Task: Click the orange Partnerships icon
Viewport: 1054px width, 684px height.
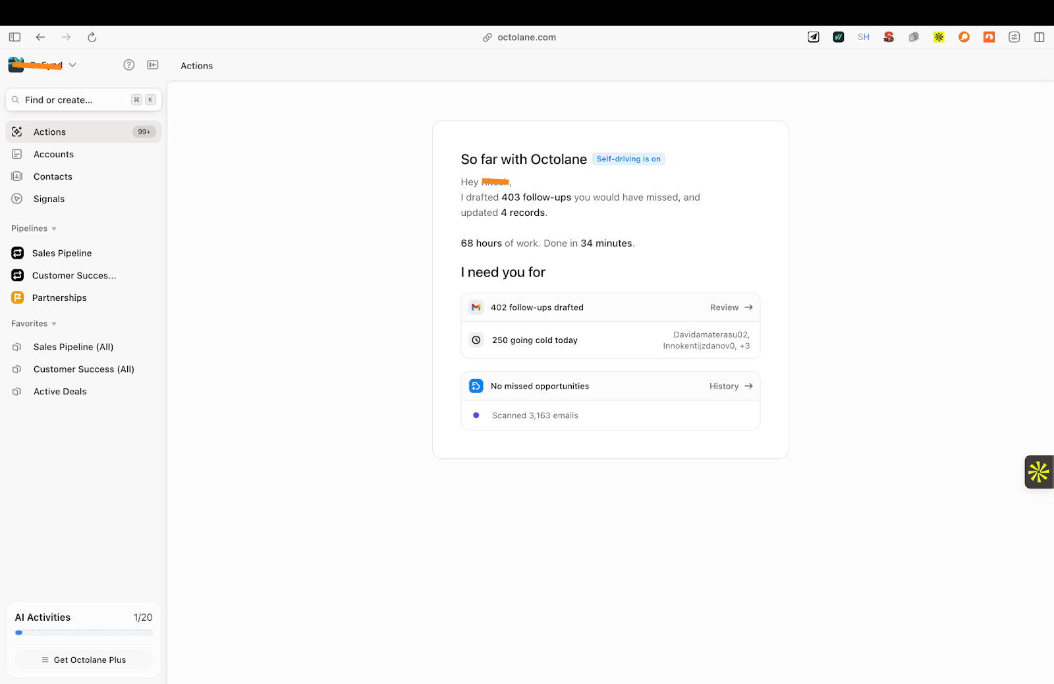Action: tap(18, 298)
